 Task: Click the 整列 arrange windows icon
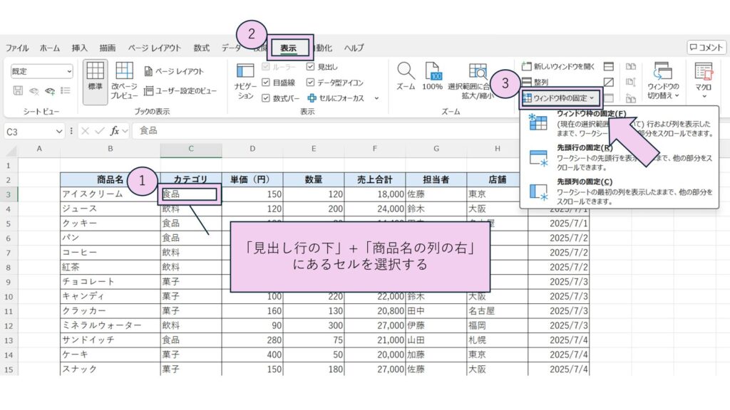526,82
